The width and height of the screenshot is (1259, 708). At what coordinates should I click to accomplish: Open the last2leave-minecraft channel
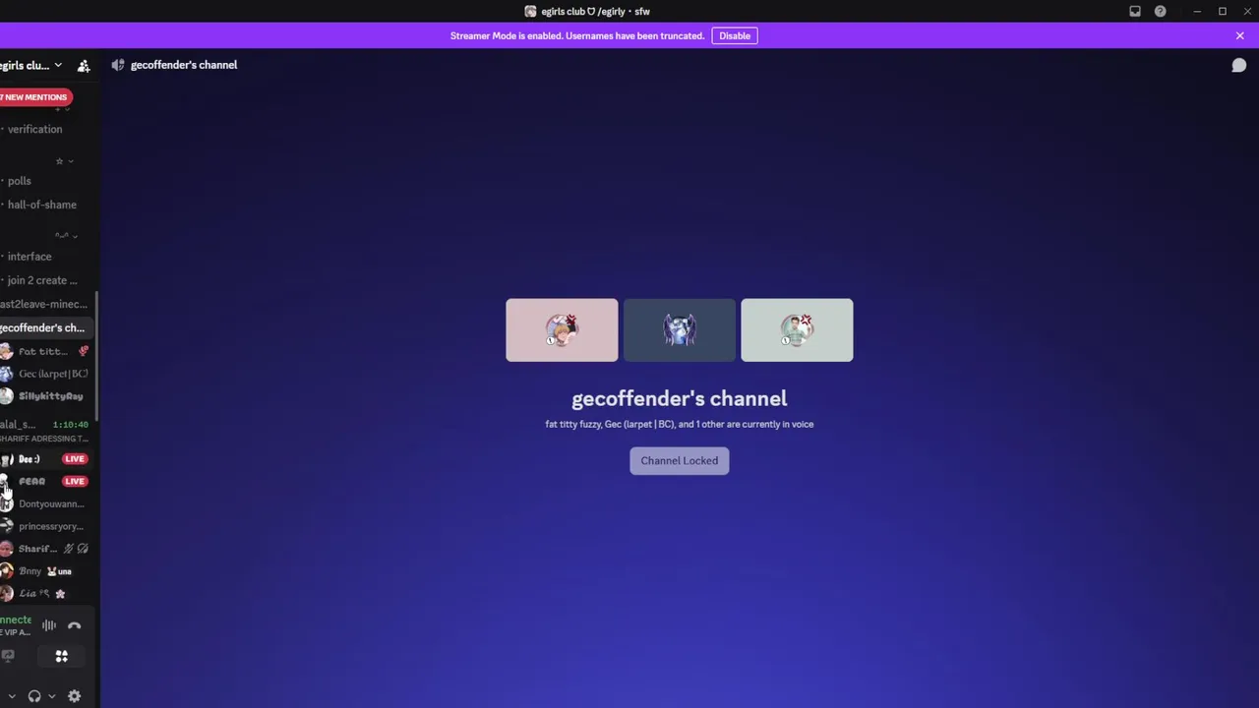(x=43, y=304)
